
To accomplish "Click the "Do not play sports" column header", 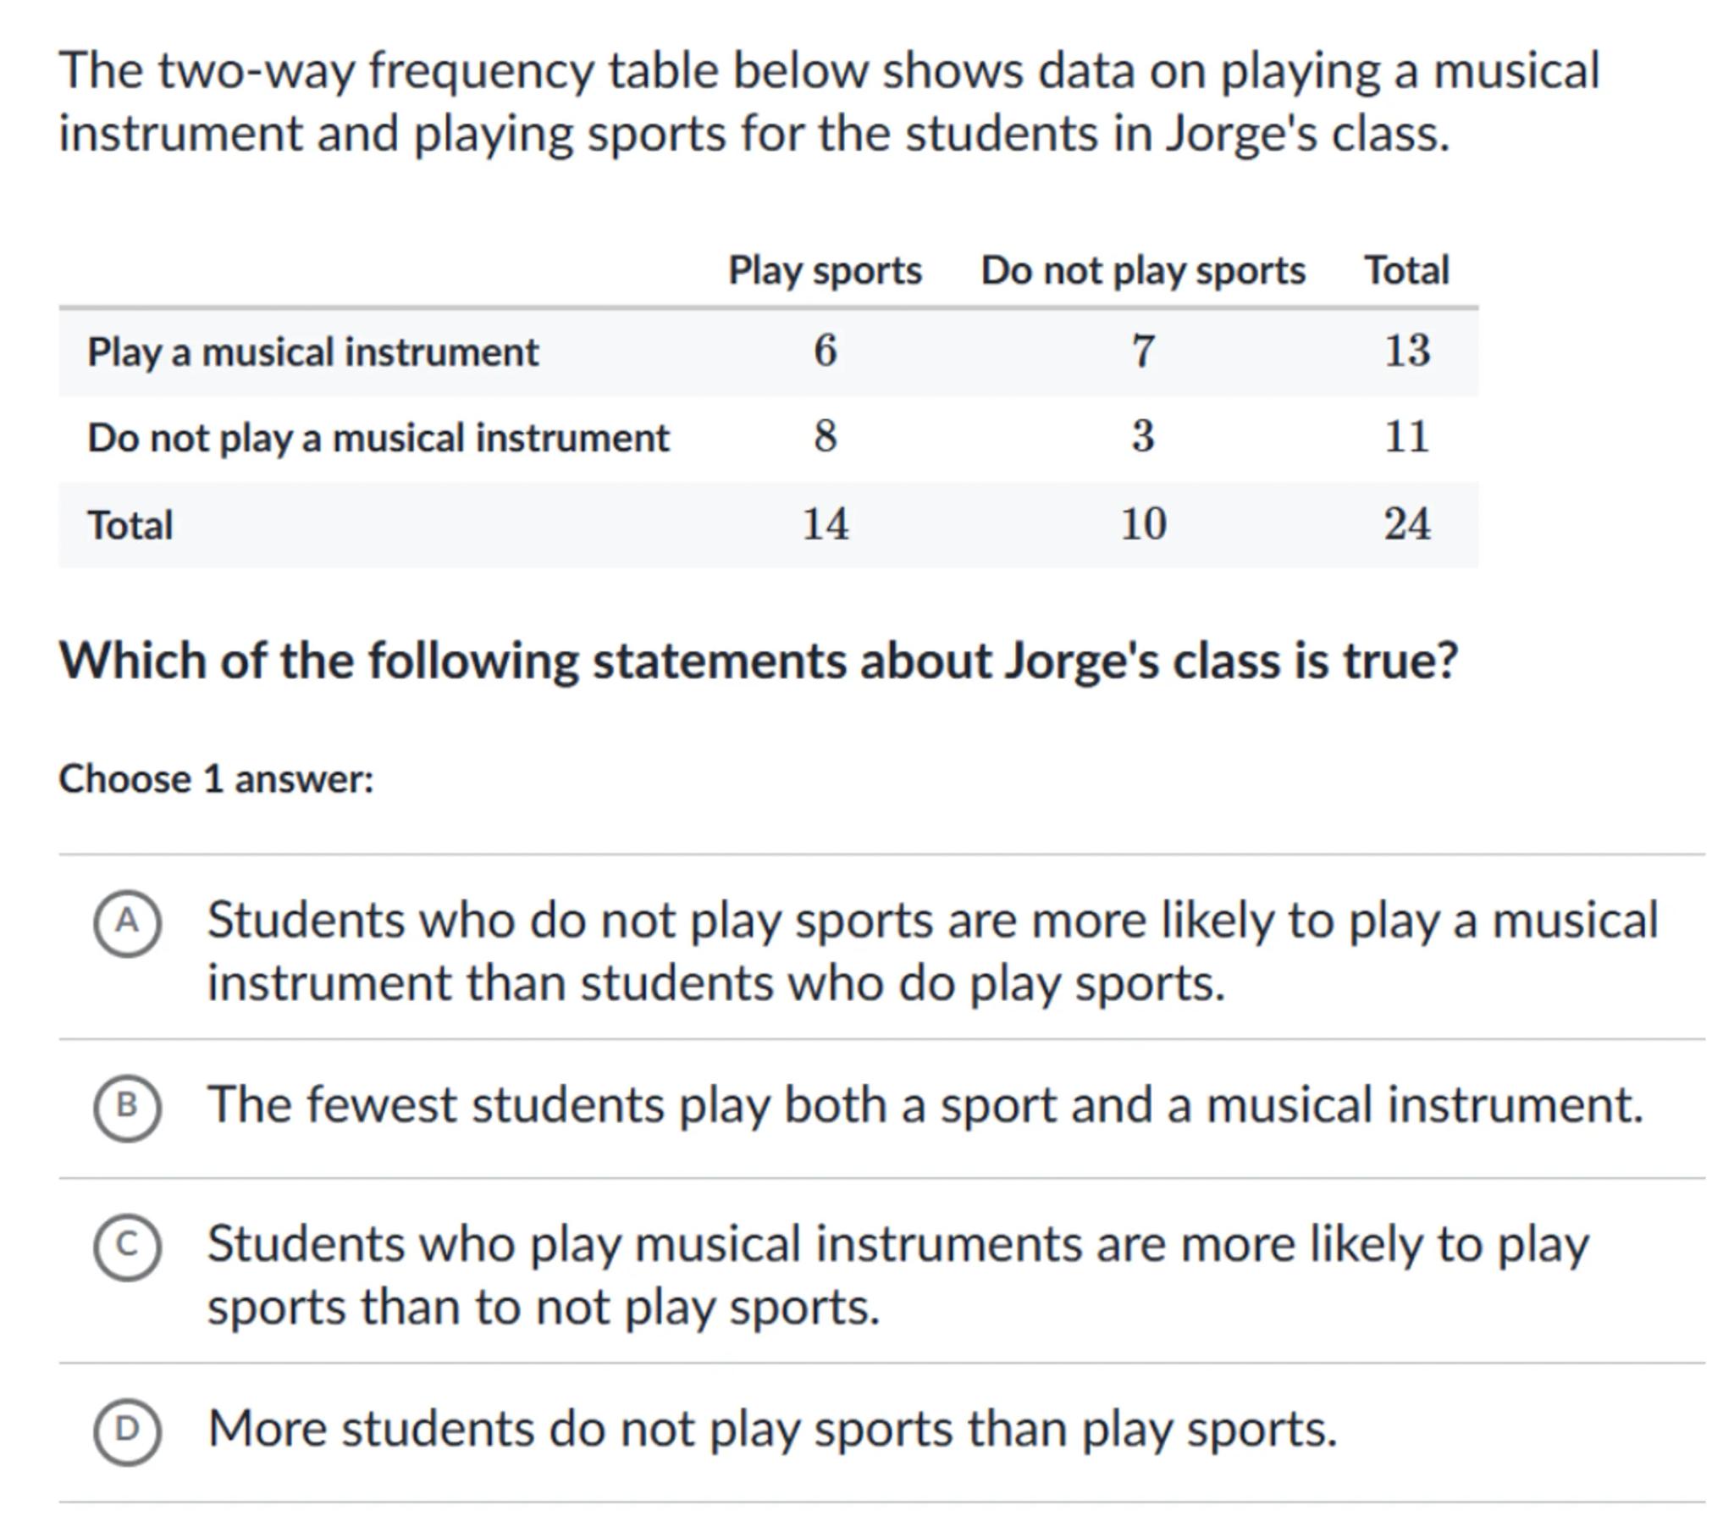I will tap(1143, 271).
